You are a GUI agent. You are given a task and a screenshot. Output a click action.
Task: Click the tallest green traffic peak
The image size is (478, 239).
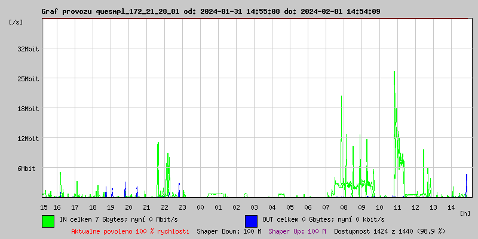pyautogui.click(x=394, y=72)
